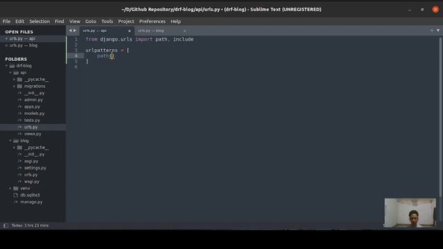Screen dimensions: 443x249
Task: Open admin.py in the api folder
Action: point(33,100)
